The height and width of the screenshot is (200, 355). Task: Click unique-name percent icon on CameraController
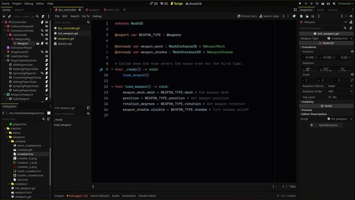(42, 31)
